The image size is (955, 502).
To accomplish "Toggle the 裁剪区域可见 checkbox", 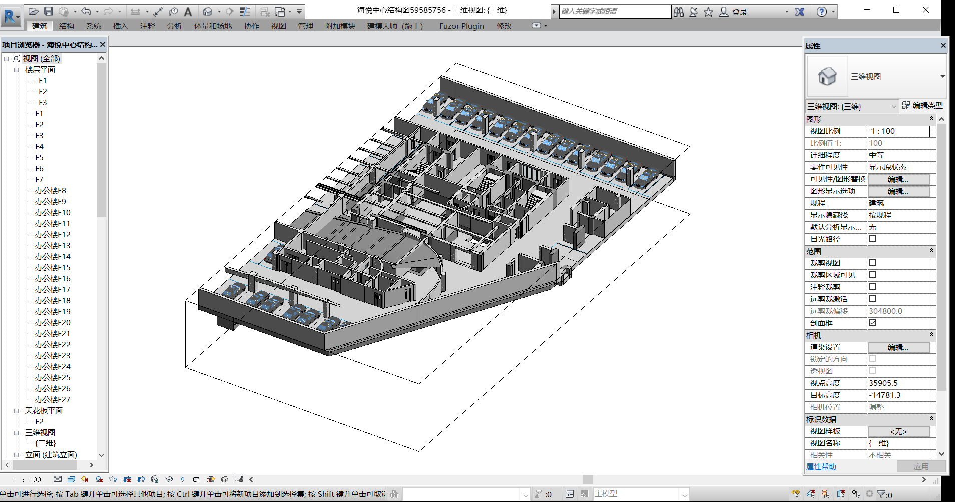I will pyautogui.click(x=872, y=275).
